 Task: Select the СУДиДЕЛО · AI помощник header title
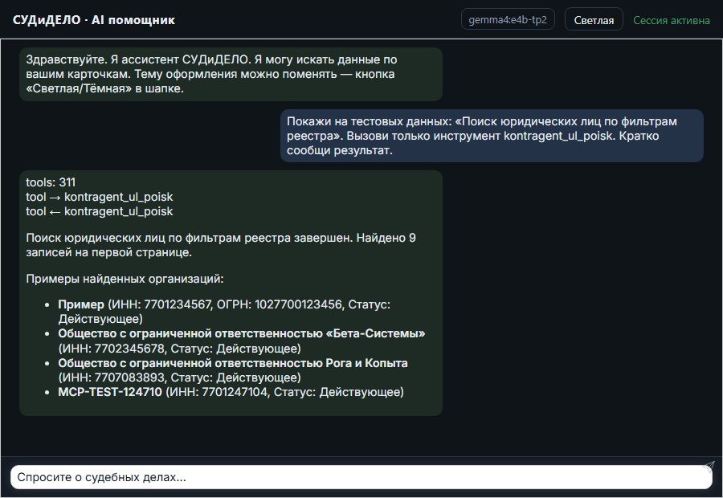click(x=94, y=20)
